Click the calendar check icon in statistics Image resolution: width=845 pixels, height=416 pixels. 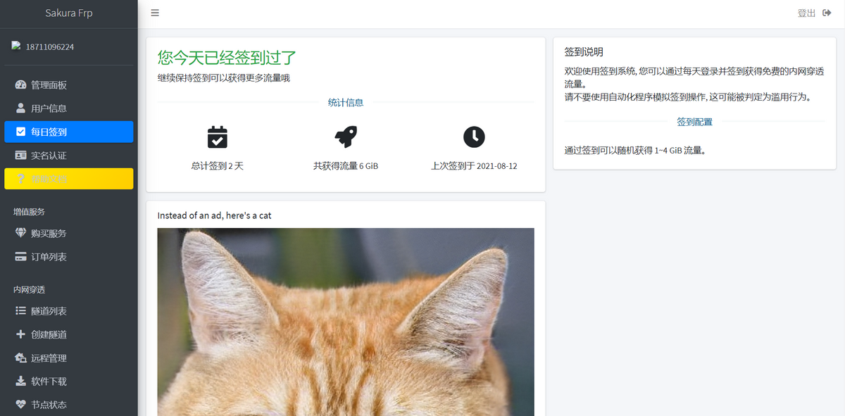[218, 137]
